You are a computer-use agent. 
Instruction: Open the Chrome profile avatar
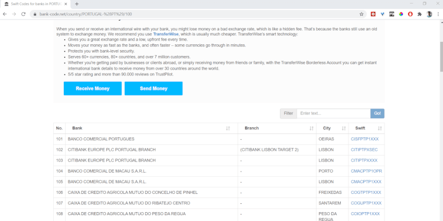[429, 14]
